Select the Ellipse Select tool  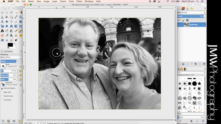tap(7, 13)
